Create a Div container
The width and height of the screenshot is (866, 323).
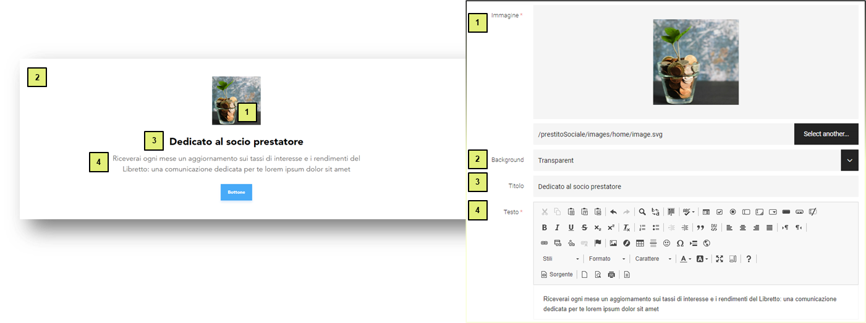714,227
